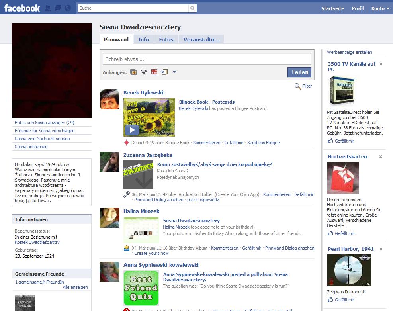Open the Konto dropdown menu
Screen dimensions: 393x311
380,8
